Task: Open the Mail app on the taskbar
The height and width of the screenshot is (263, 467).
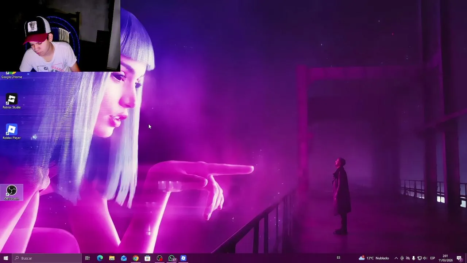Action: pos(124,258)
